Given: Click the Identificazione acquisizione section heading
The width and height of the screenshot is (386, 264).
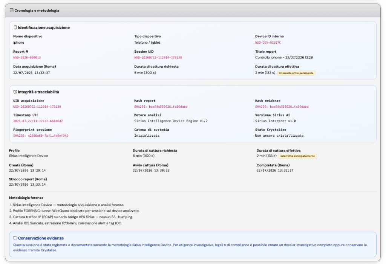Looking at the screenshot, I should coord(44,27).
